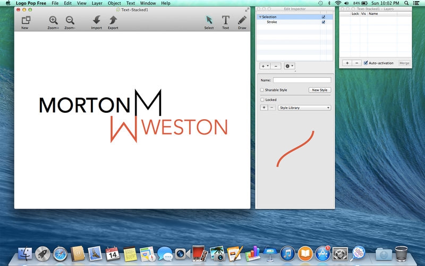Open yellow Notes icon in dock
425x266 pixels.
coord(130,254)
